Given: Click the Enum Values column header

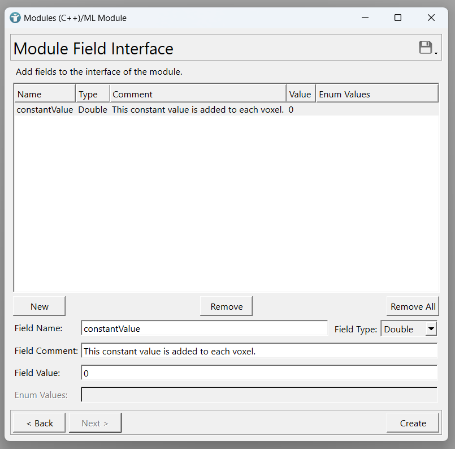Looking at the screenshot, I should click(376, 94).
